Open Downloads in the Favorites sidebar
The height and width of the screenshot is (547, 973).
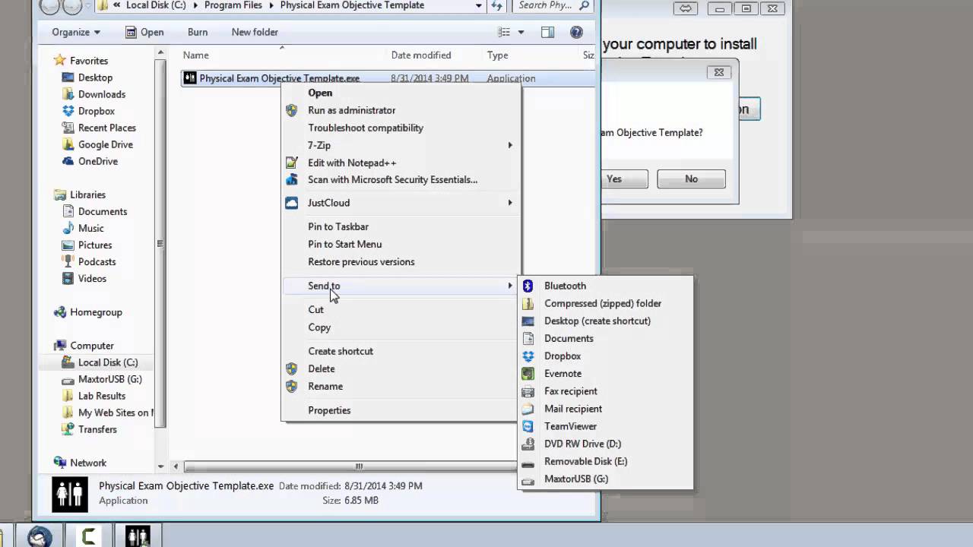[102, 94]
